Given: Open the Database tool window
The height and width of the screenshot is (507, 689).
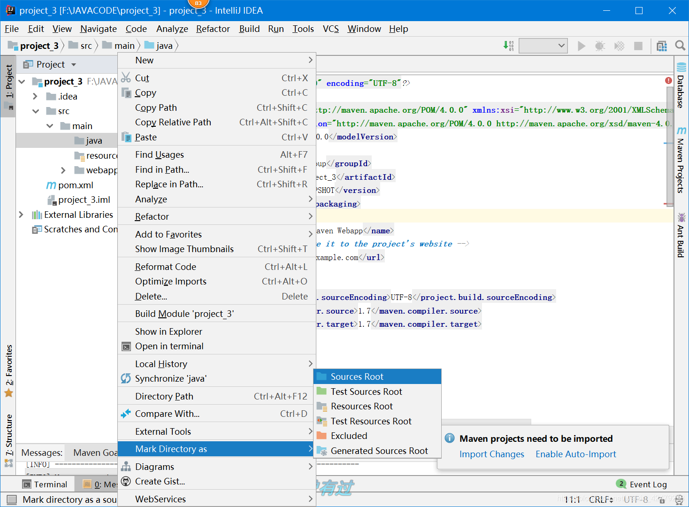Looking at the screenshot, I should click(681, 85).
